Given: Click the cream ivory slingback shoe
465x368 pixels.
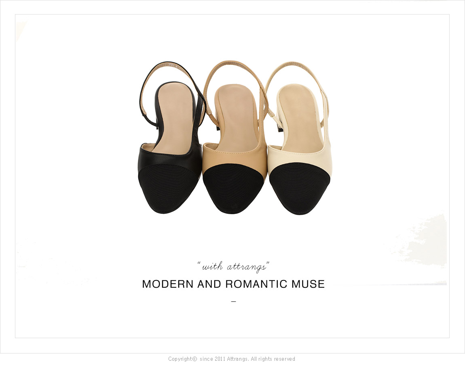Looking at the screenshot, I should coord(300,138).
